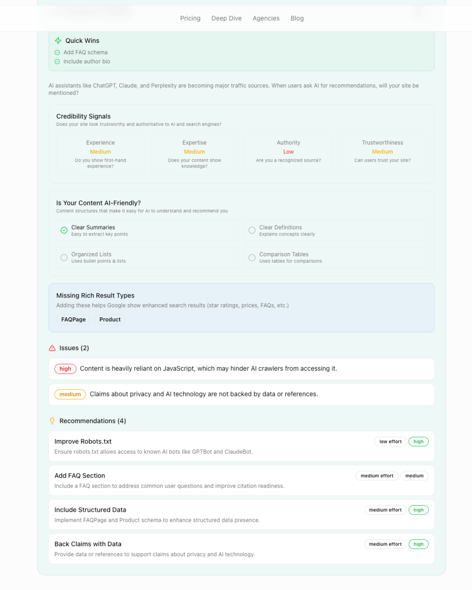Click the check icon beside Include author bio
Image resolution: width=472 pixels, height=590 pixels.
(58, 62)
